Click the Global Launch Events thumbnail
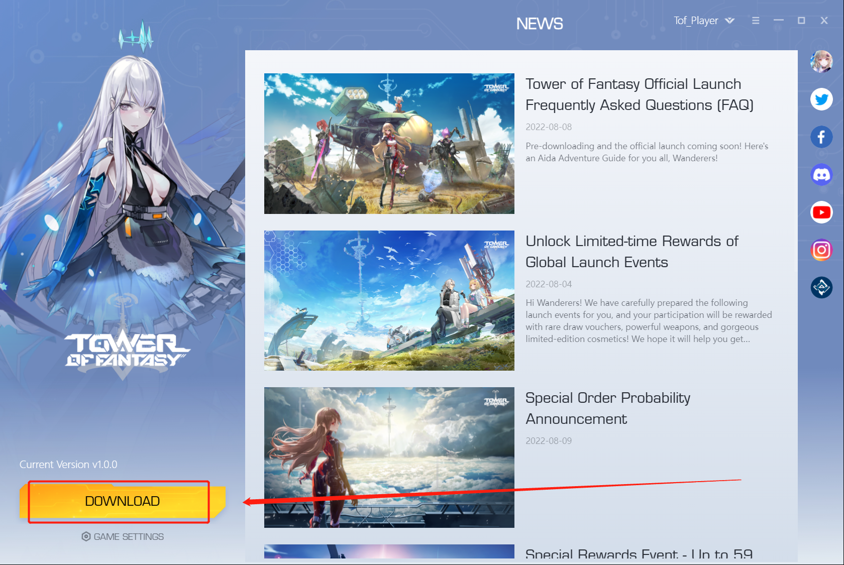 pos(389,300)
